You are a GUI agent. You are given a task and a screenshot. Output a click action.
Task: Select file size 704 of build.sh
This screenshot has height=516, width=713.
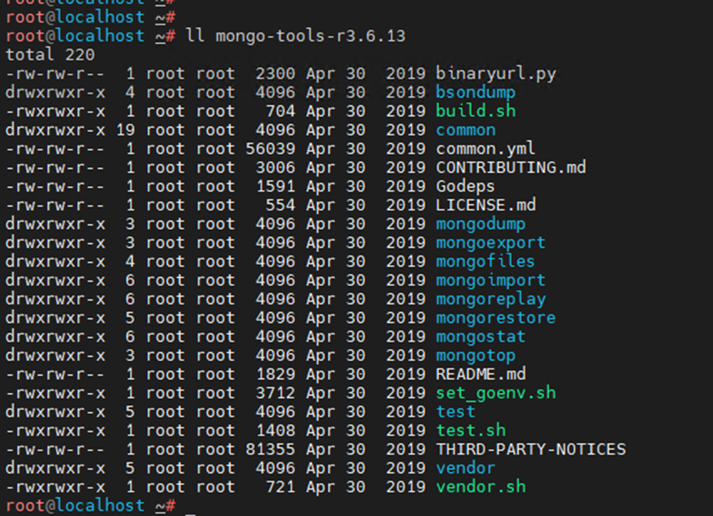pyautogui.click(x=280, y=111)
